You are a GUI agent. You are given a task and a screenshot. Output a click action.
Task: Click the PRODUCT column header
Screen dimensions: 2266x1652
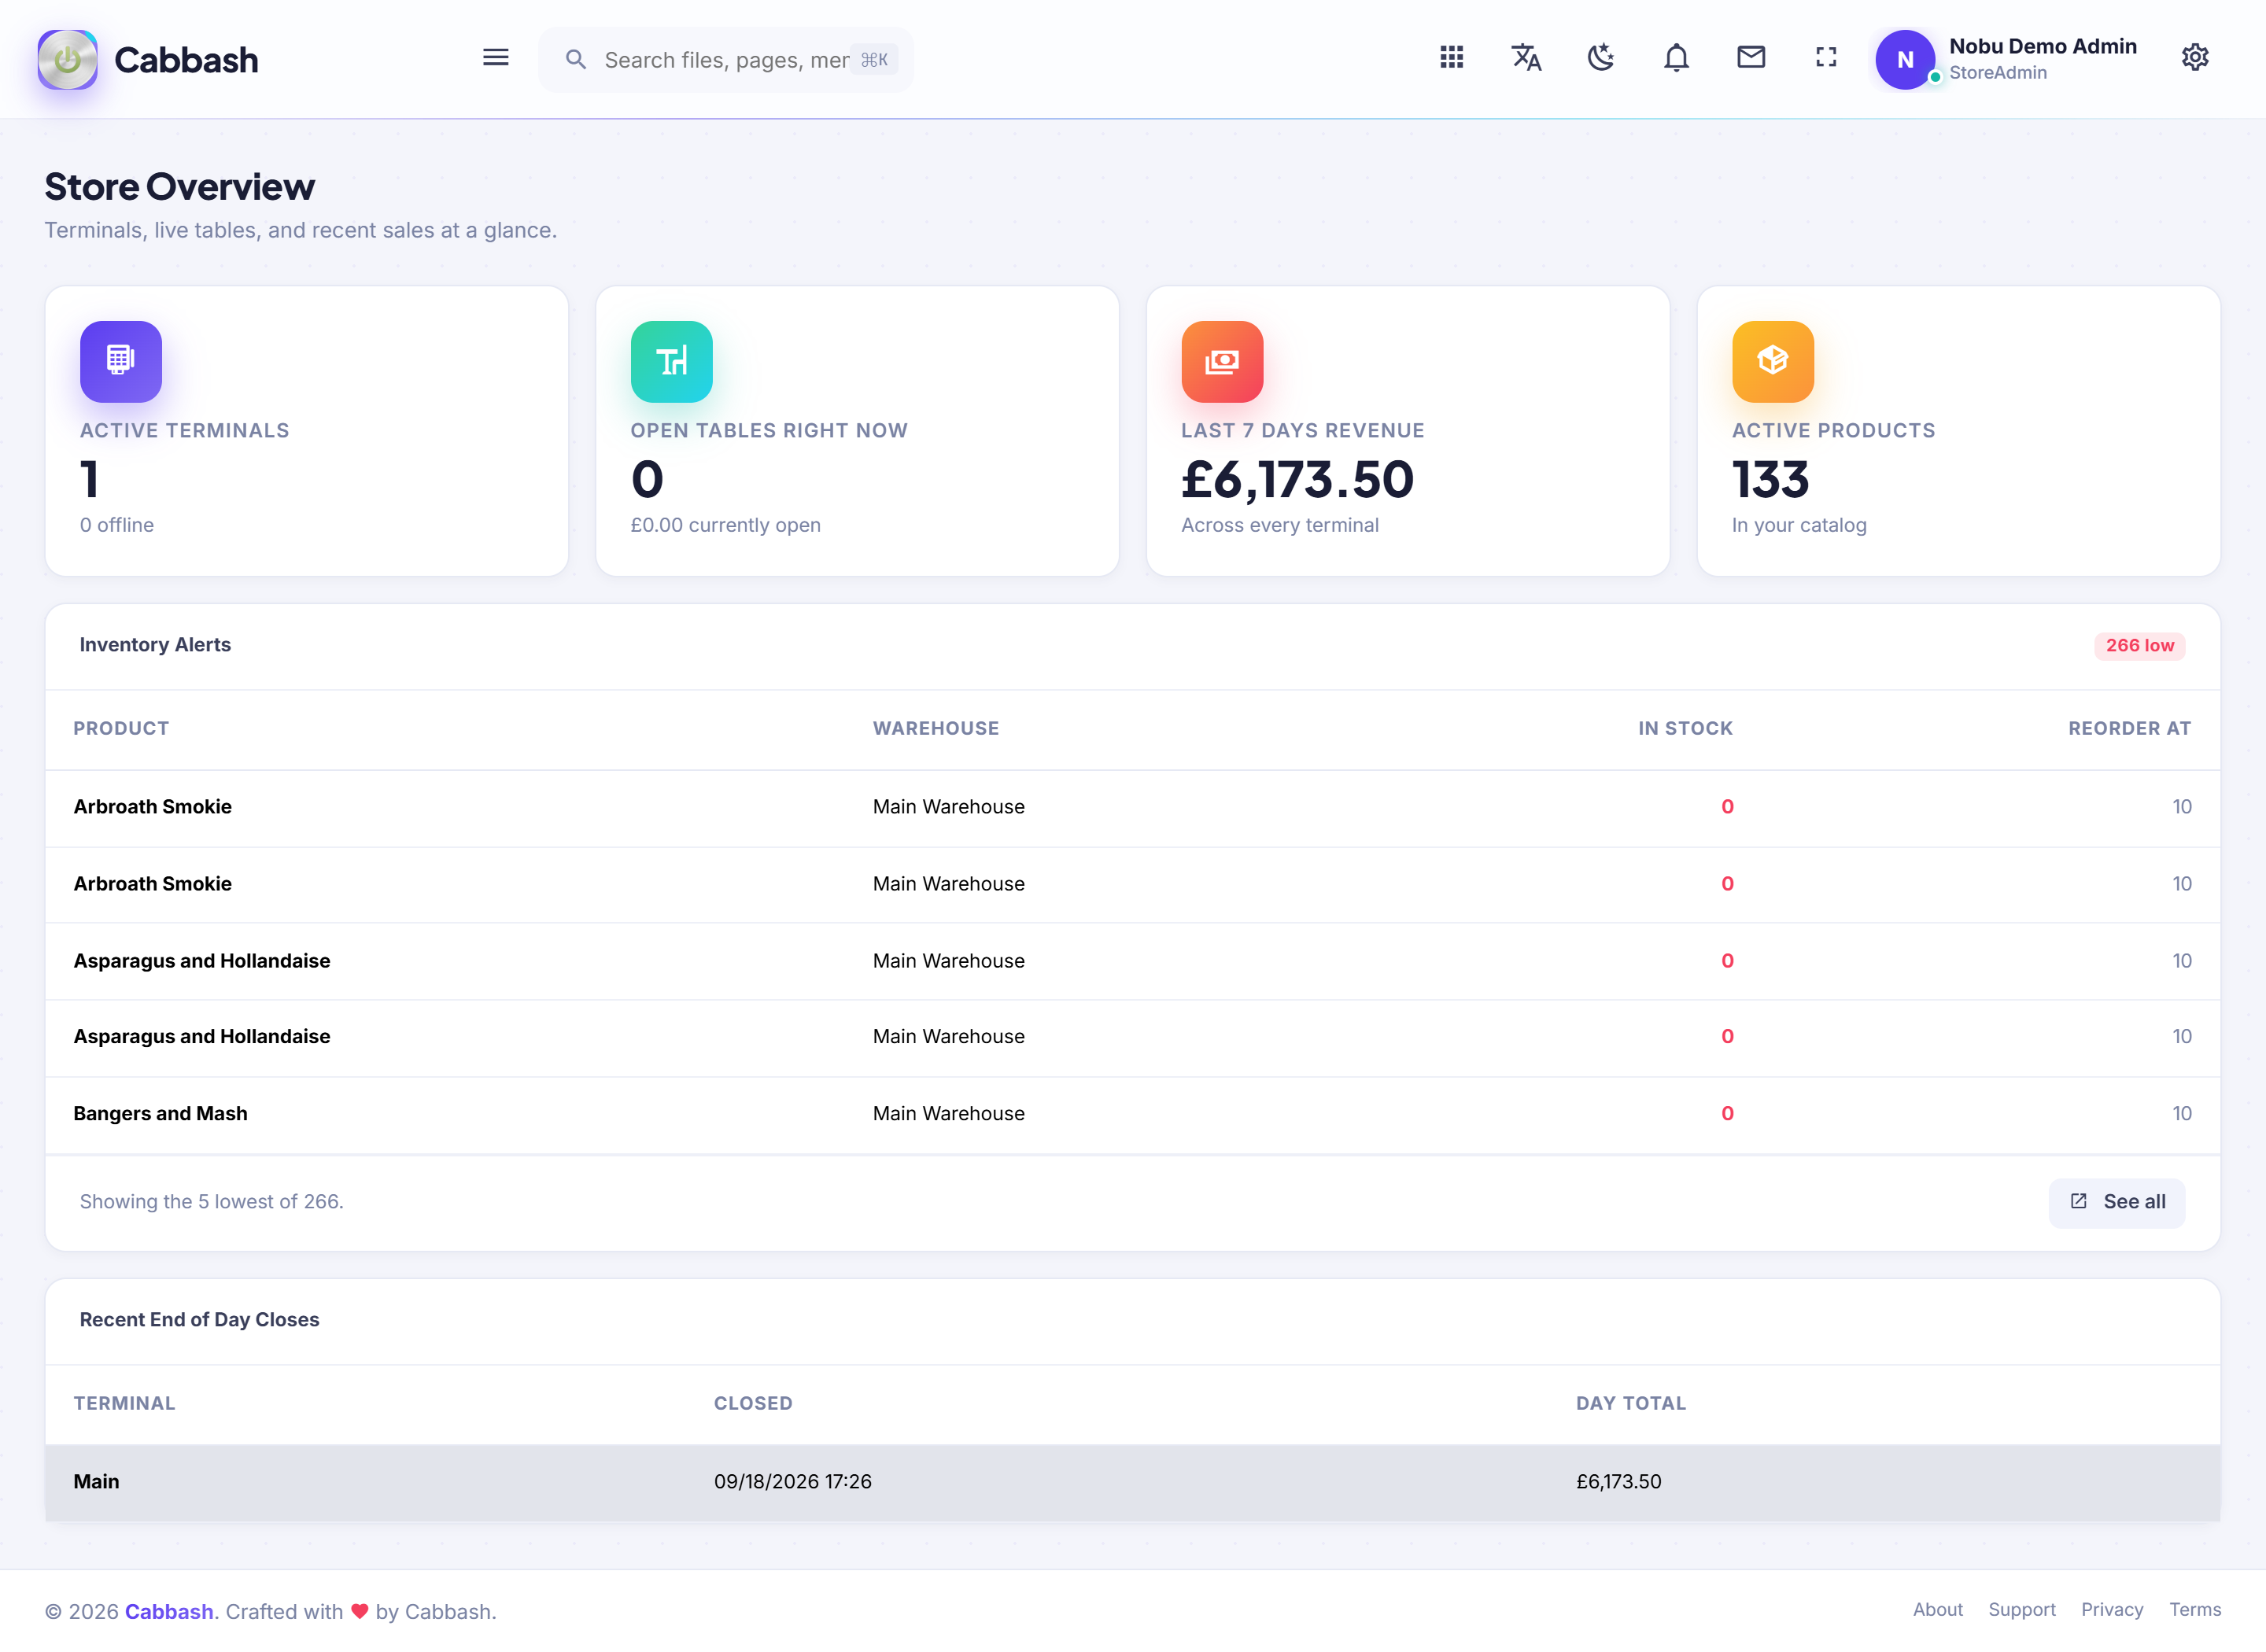coord(121,728)
